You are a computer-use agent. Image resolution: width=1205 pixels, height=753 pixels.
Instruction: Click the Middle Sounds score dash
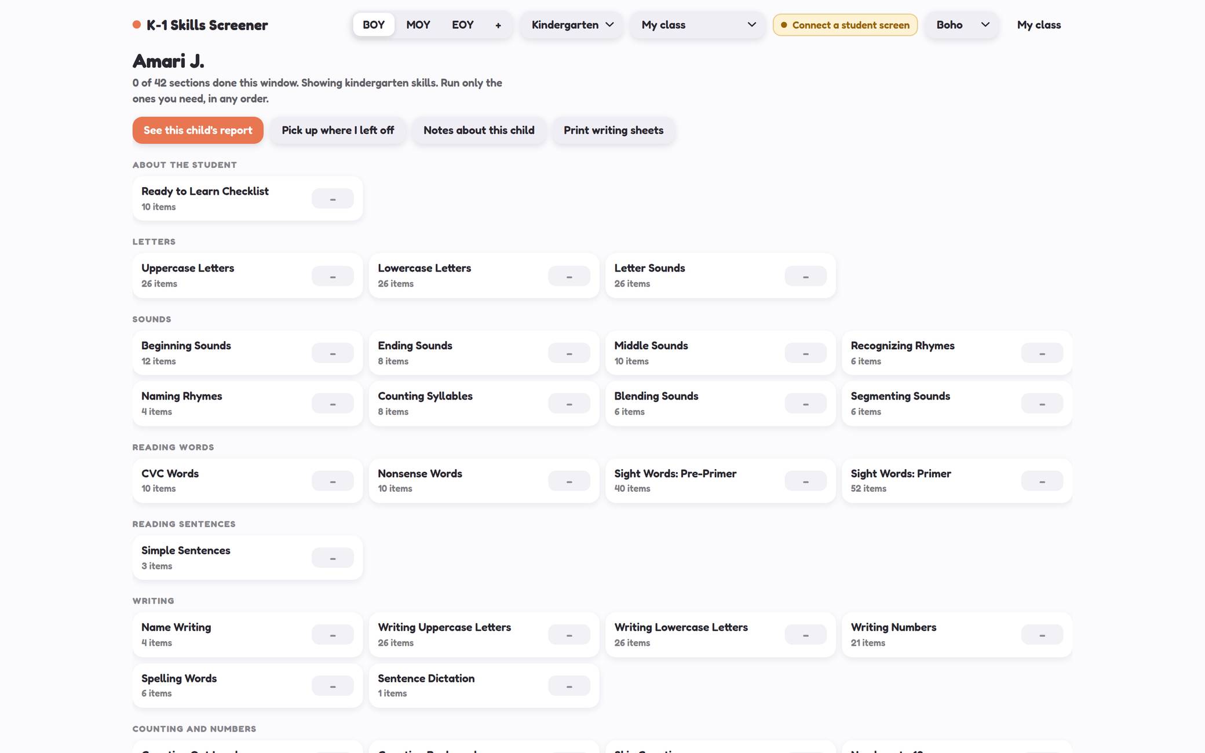click(805, 353)
